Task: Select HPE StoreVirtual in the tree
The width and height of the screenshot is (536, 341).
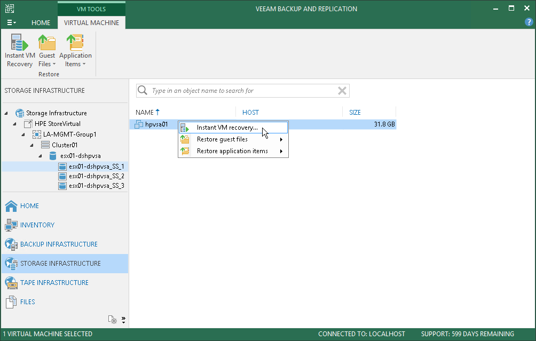Action: coord(58,124)
